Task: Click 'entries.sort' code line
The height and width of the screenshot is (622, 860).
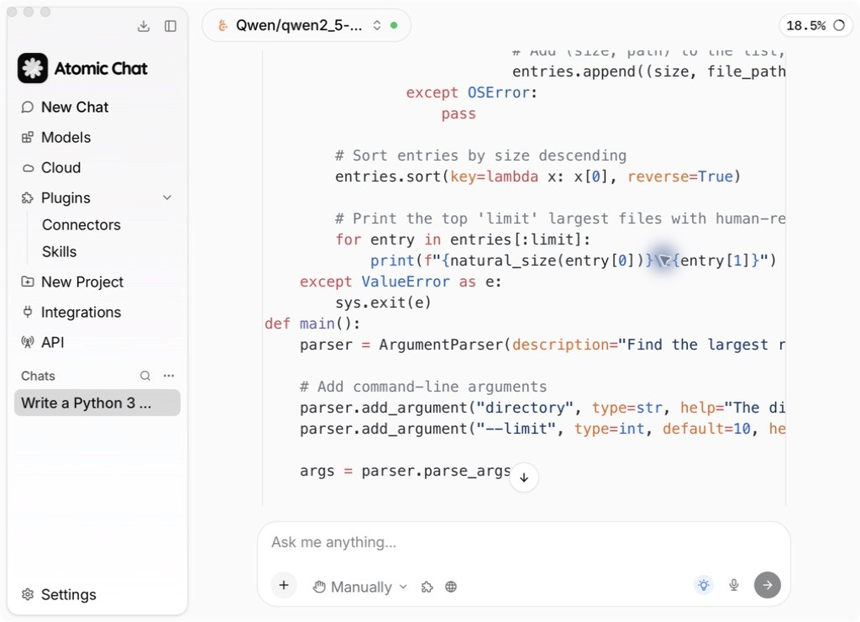Action: tap(537, 177)
